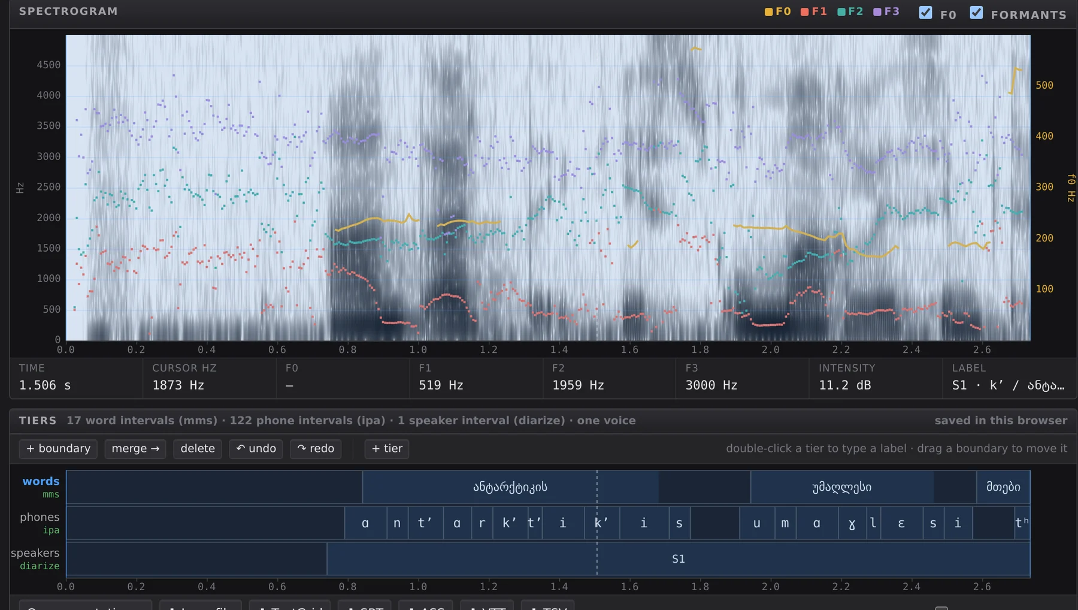Select the 'r' phone interval
Screen dimensions: 1078x610
(482, 523)
